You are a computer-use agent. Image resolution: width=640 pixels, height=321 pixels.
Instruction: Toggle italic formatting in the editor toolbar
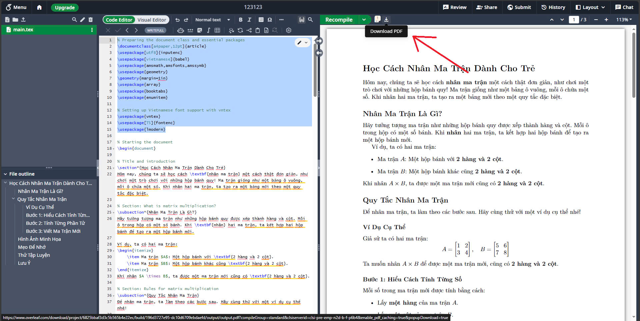coord(249,20)
